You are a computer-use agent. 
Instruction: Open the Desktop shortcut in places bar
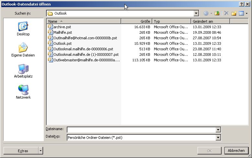click(x=23, y=29)
